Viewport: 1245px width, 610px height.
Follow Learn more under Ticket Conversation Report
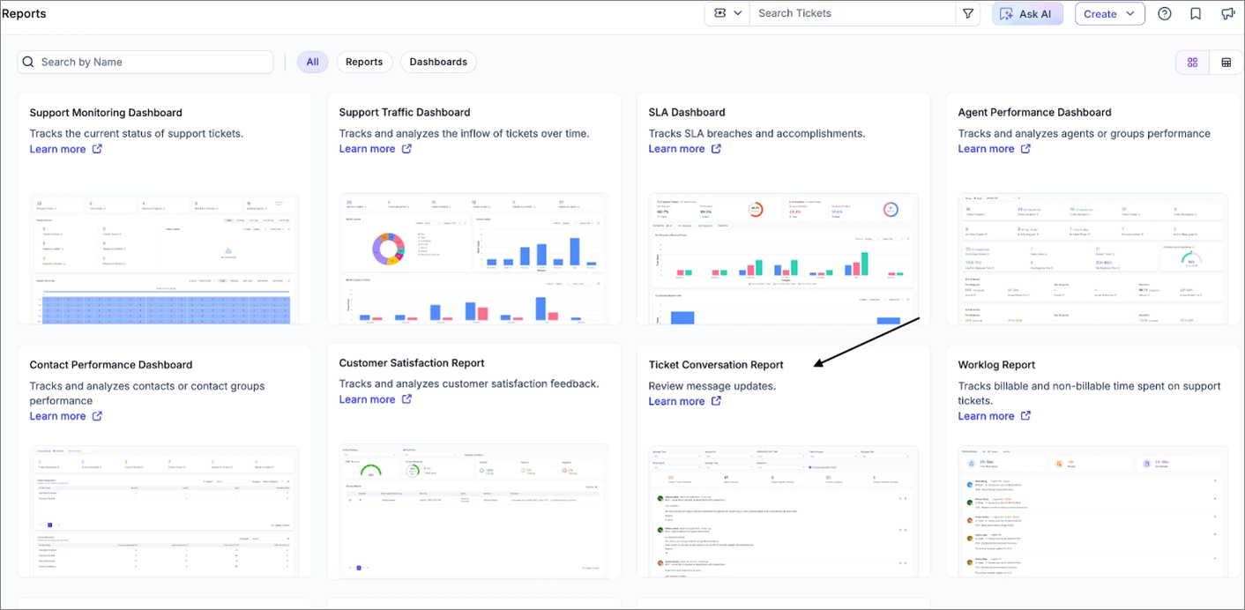676,401
